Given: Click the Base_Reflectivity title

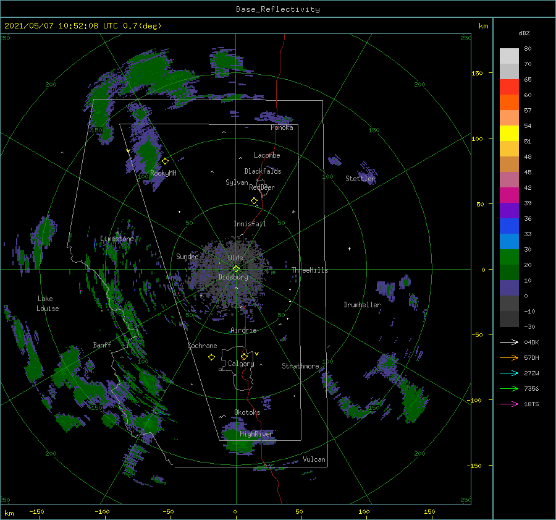Looking at the screenshot, I should 278,9.
